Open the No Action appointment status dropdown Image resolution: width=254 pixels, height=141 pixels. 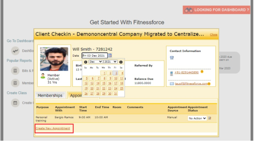[x=197, y=118]
